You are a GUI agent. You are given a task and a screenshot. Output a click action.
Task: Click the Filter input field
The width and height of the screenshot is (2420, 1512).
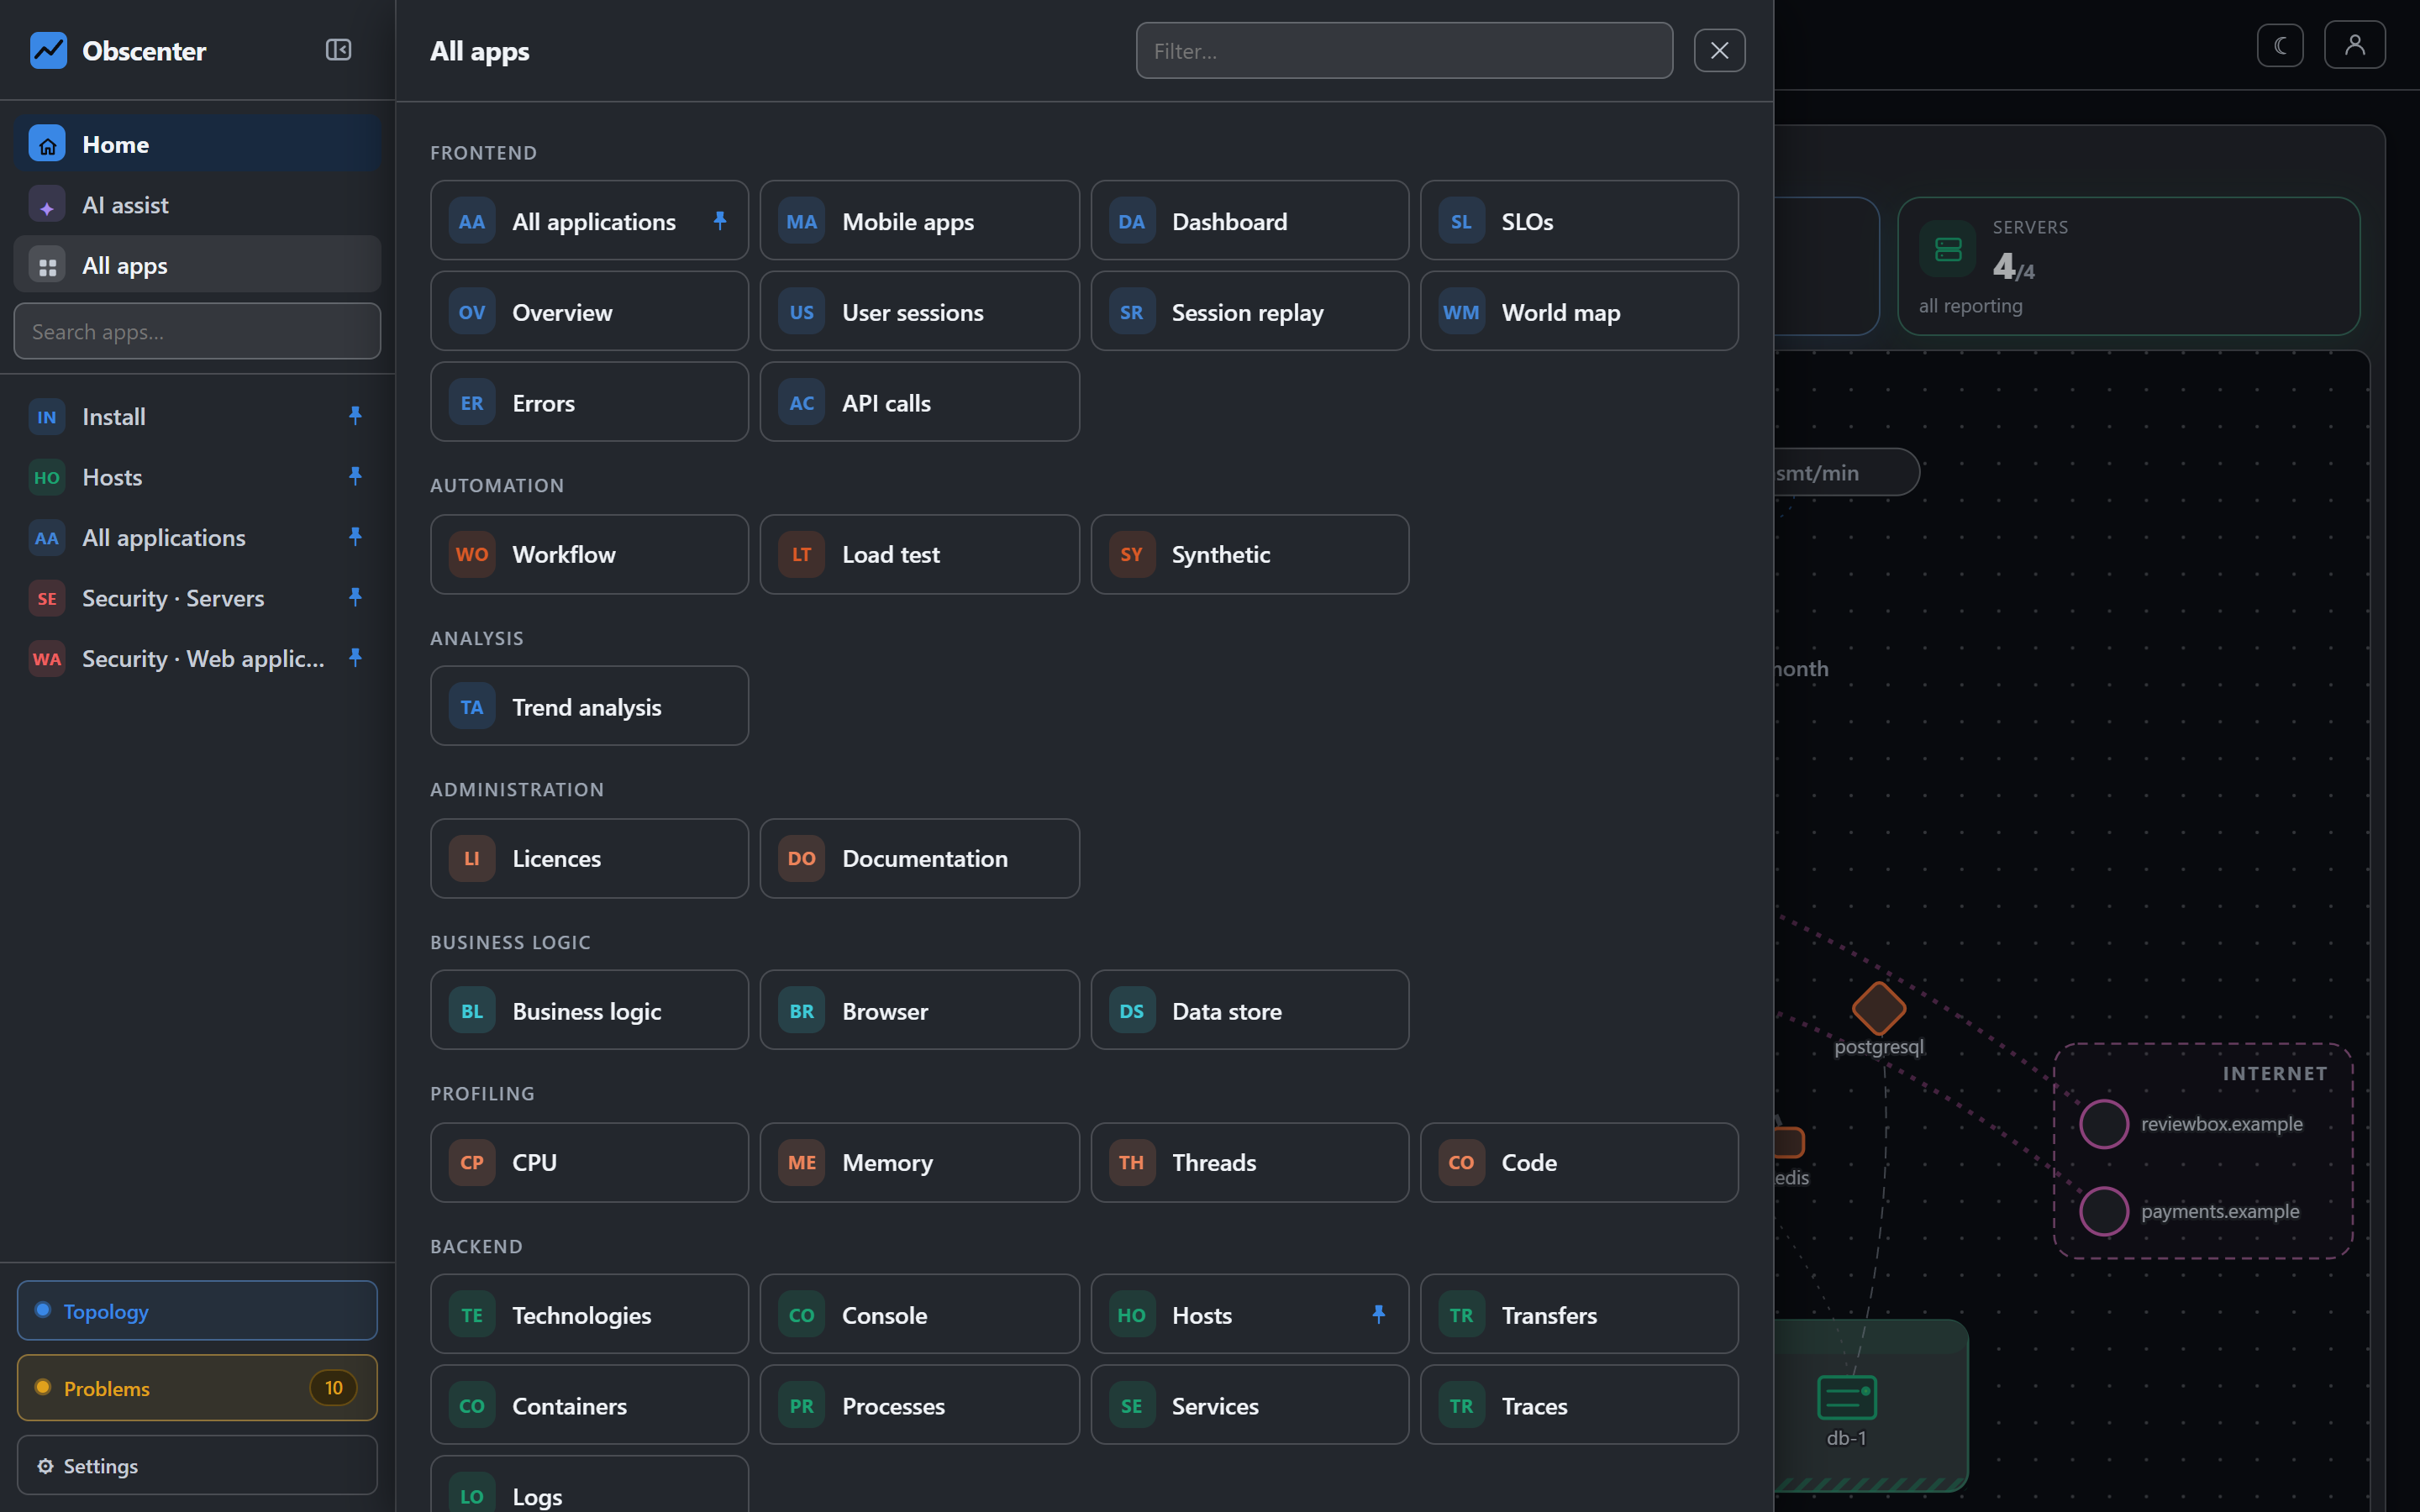point(1404,50)
